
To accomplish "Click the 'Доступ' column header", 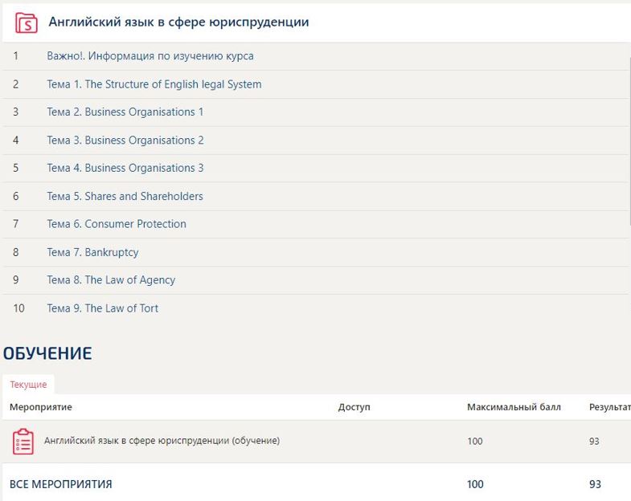I will [354, 407].
